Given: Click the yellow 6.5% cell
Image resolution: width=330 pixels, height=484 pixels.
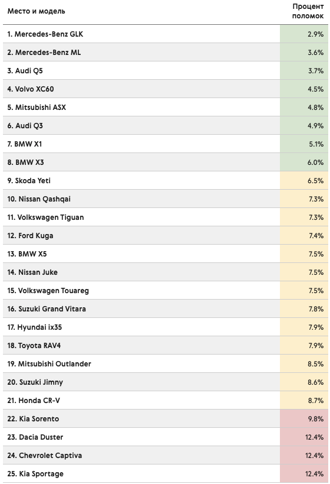Looking at the screenshot, I should tap(304, 181).
